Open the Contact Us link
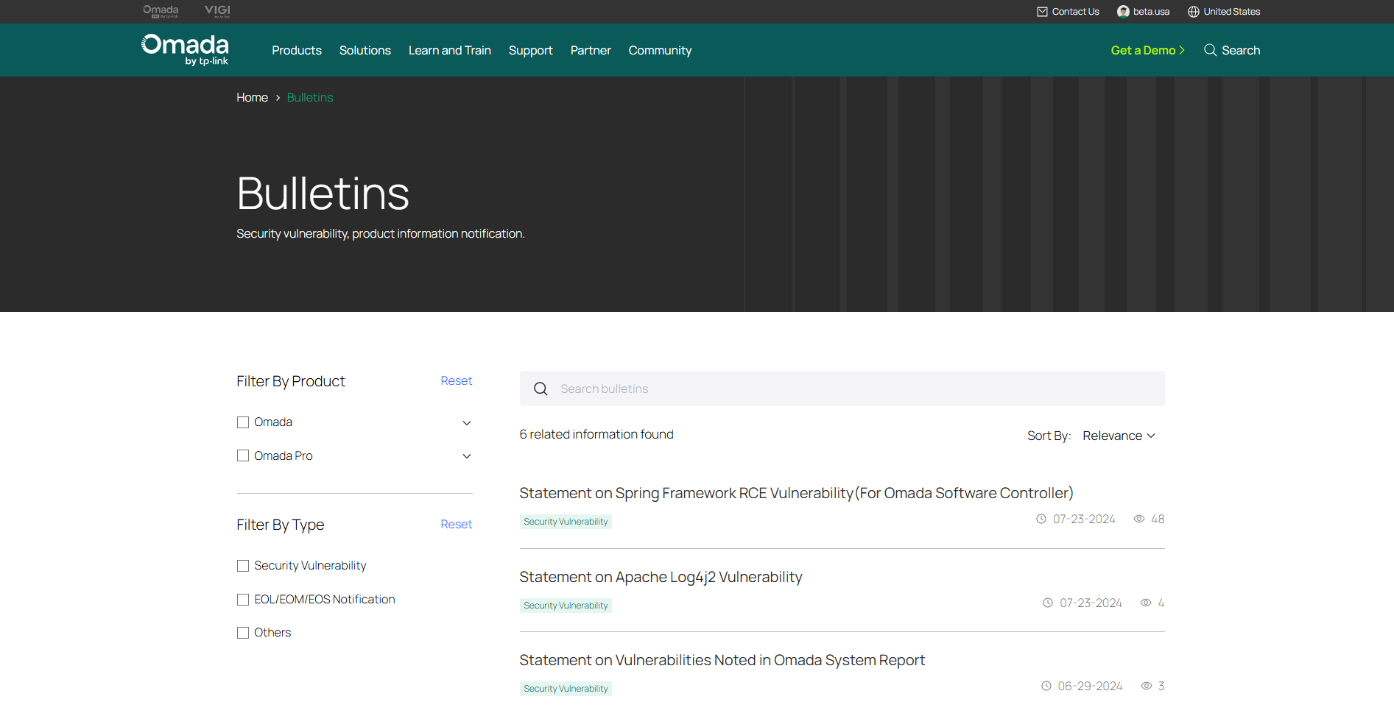Image resolution: width=1394 pixels, height=713 pixels. 1068,12
